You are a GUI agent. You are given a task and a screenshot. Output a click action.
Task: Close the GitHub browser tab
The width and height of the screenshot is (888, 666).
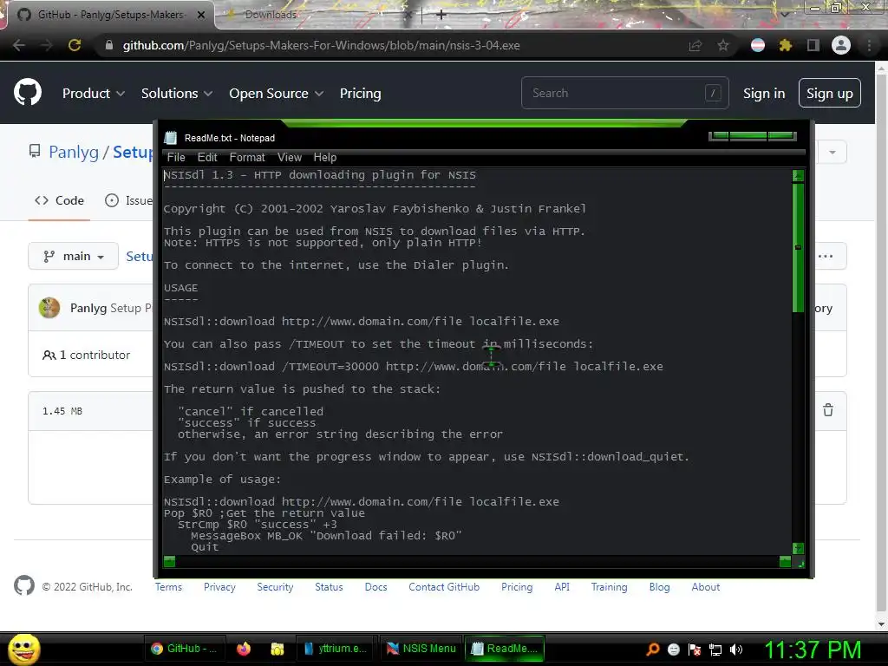point(201,15)
